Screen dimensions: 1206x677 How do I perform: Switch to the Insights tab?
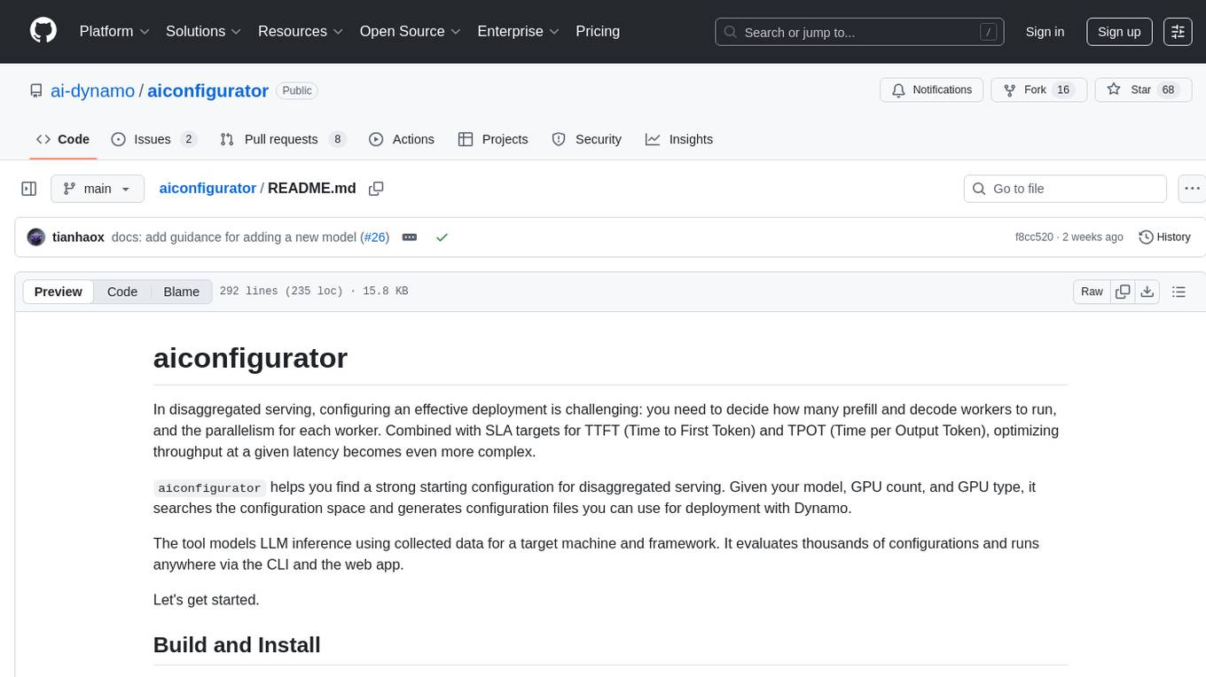678,139
